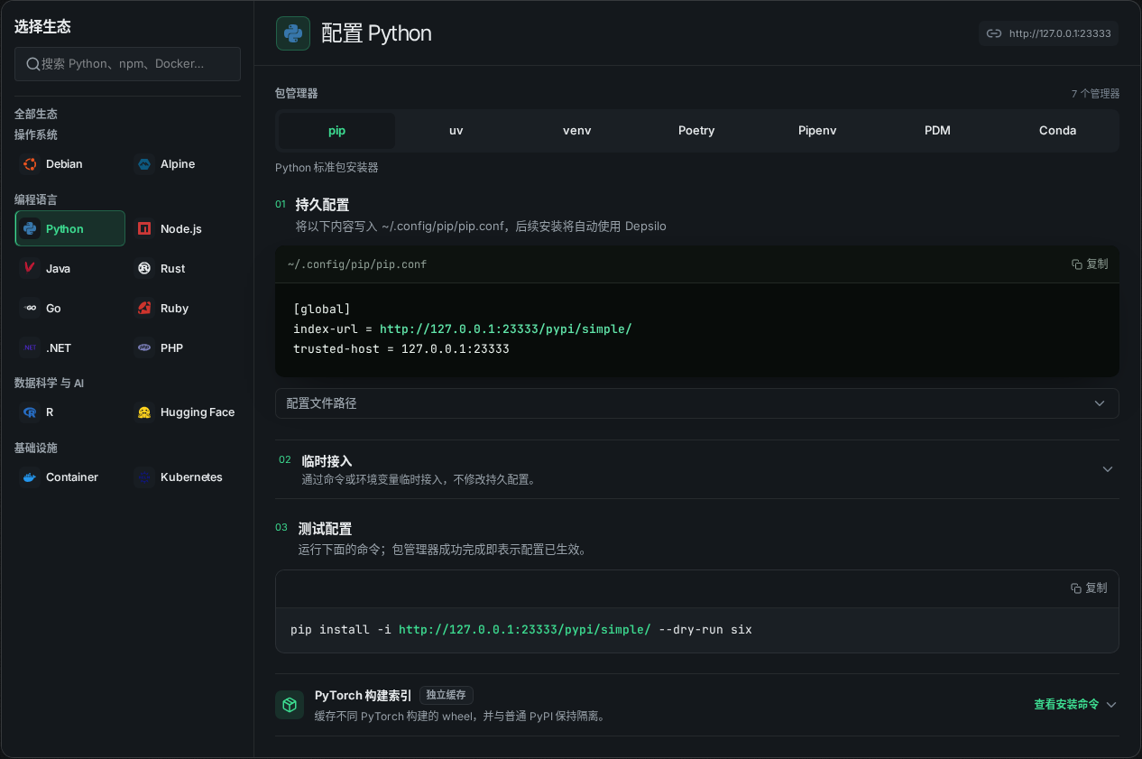Open Kubernetes ecosystem entry
Image resolution: width=1142 pixels, height=759 pixels.
[185, 477]
